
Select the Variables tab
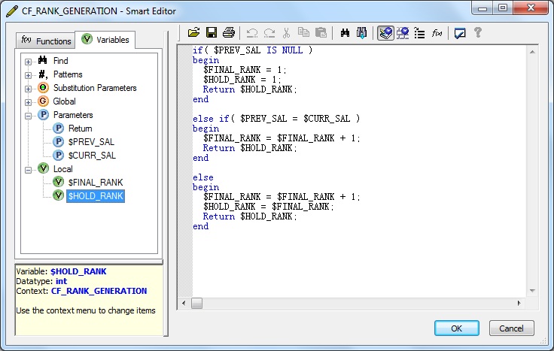coord(105,40)
